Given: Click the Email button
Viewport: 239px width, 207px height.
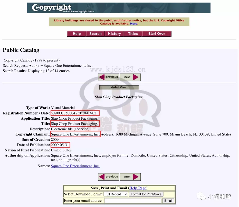Looking at the screenshot, I should click(x=168, y=201).
